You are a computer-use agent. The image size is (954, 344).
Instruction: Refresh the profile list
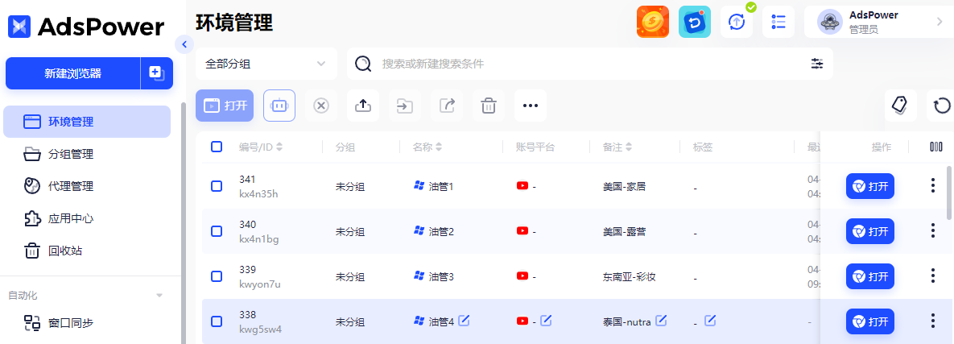(x=942, y=106)
